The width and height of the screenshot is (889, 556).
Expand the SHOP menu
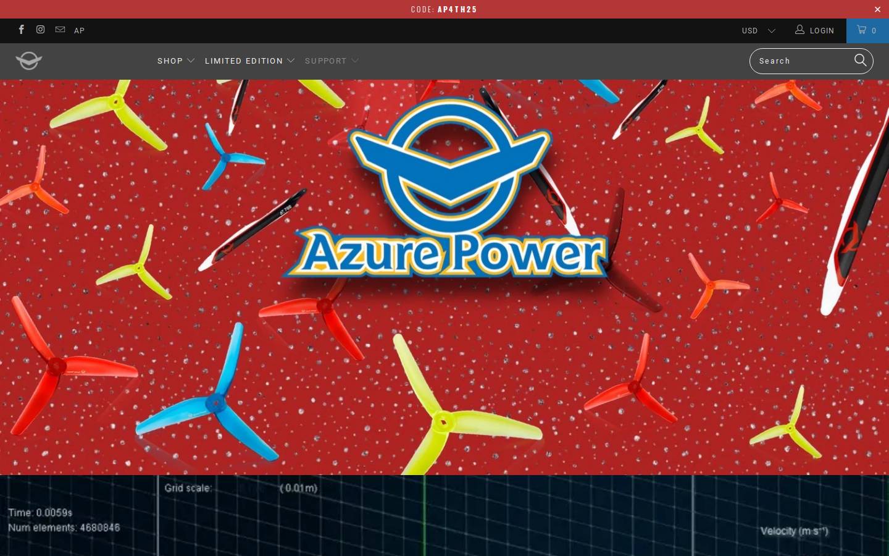[x=176, y=61]
